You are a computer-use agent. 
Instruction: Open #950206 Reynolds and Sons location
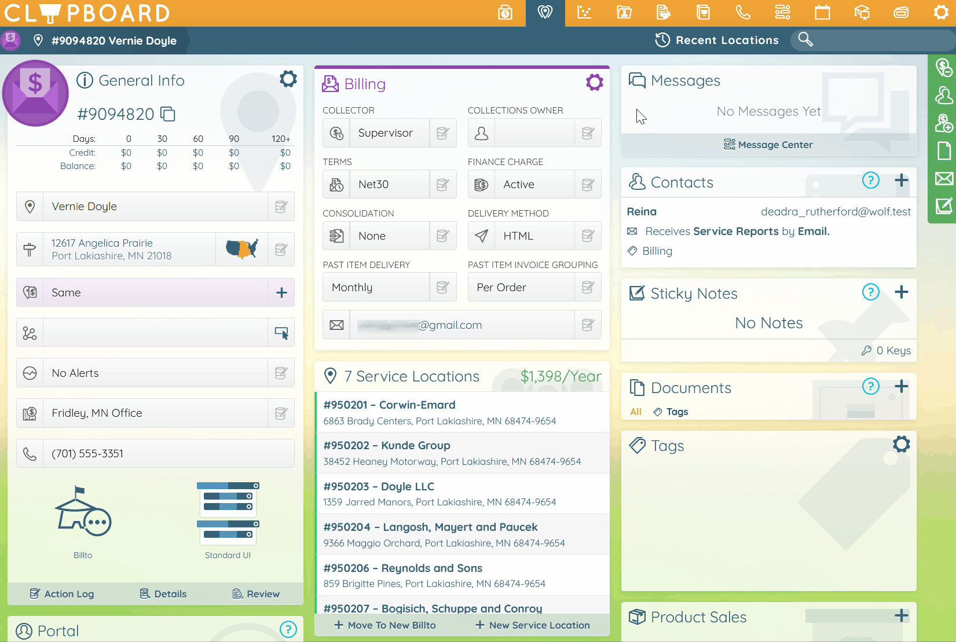click(462, 575)
